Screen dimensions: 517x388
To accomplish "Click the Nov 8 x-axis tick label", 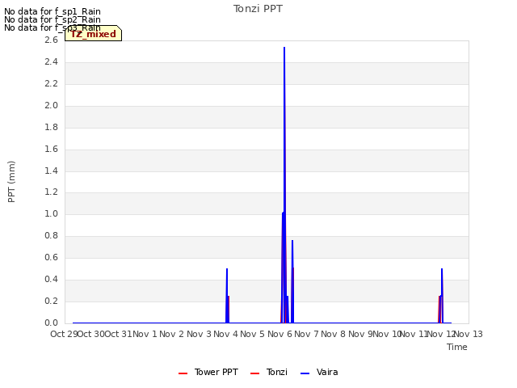I will [x=334, y=334].
